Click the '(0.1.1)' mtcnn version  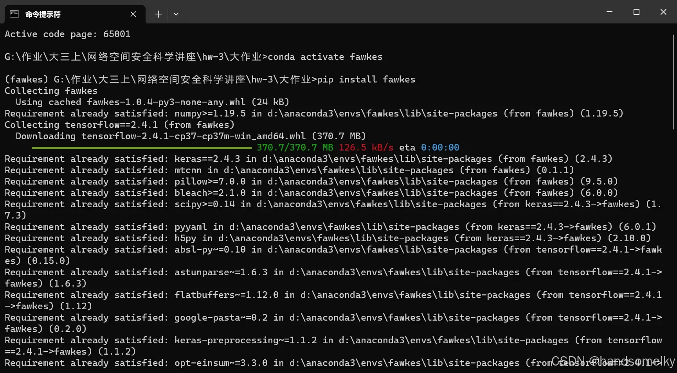tap(555, 170)
